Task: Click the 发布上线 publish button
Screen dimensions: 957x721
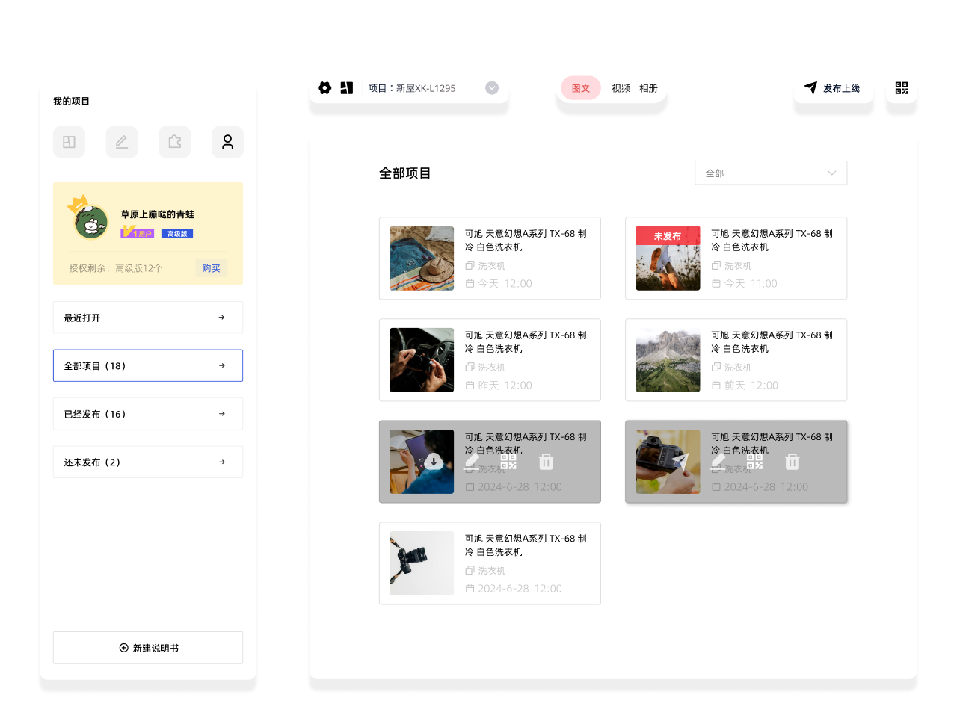Action: point(833,88)
